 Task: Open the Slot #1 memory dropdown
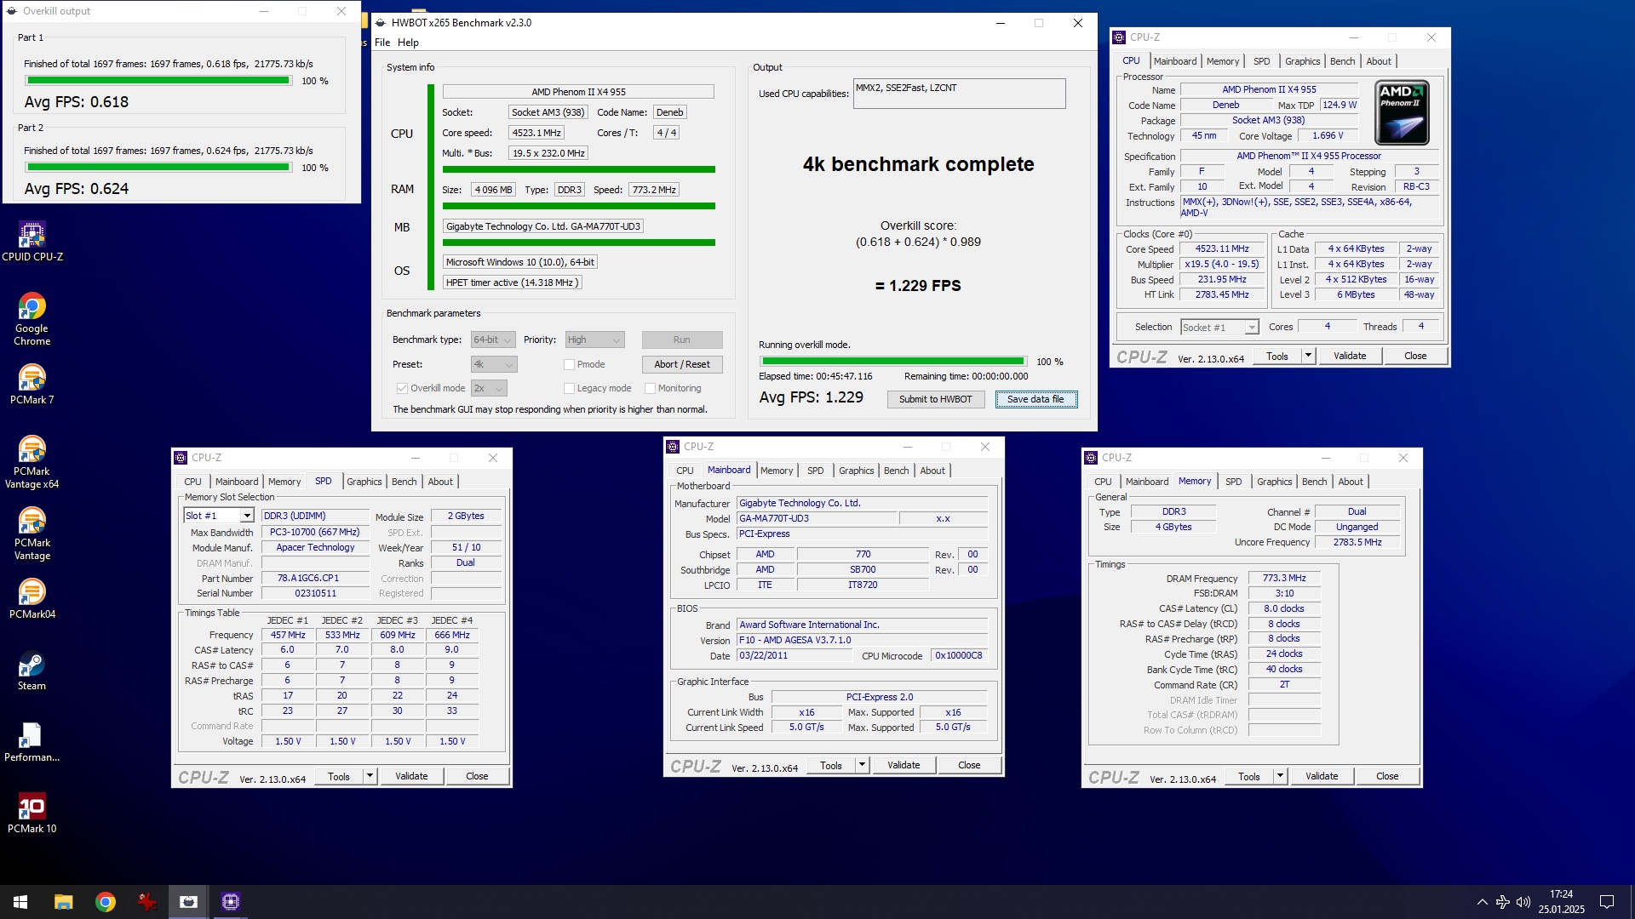pos(219,516)
